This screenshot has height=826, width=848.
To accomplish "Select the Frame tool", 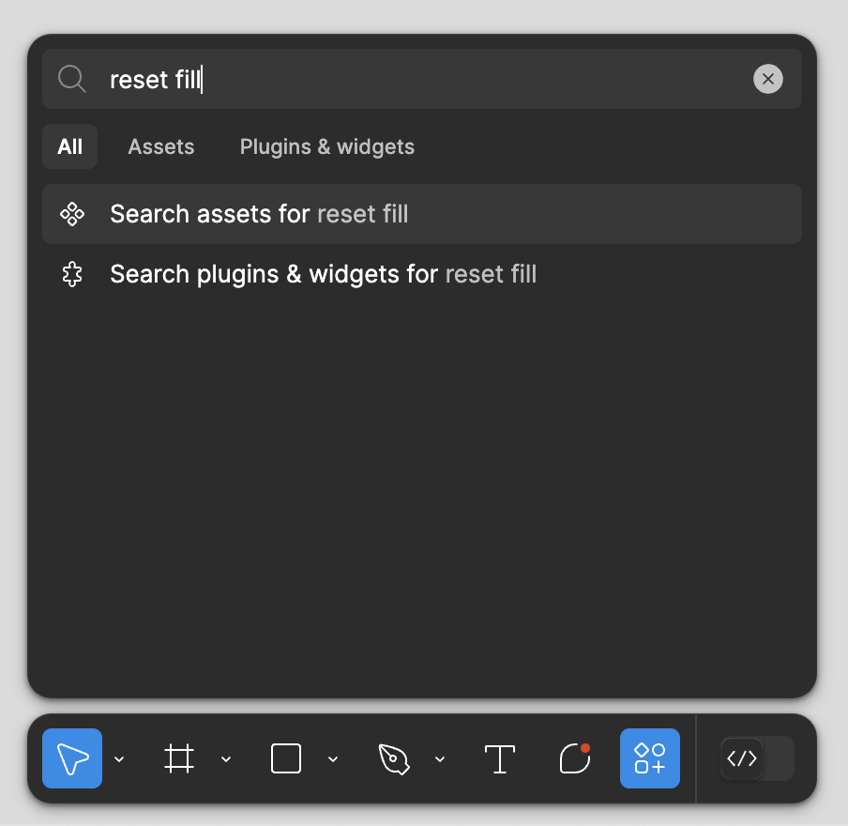I will 179,757.
